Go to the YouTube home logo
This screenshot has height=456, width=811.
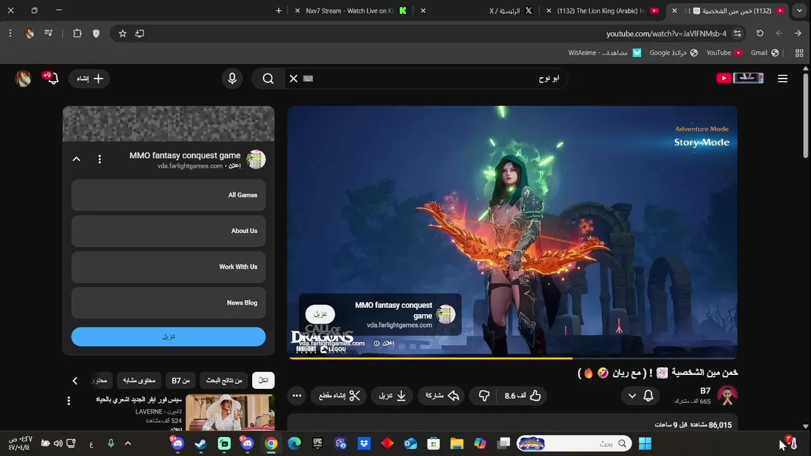[x=740, y=79]
